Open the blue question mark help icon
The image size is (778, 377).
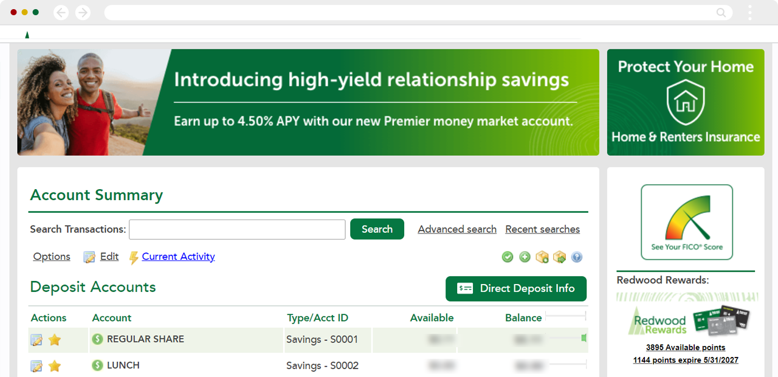point(577,257)
